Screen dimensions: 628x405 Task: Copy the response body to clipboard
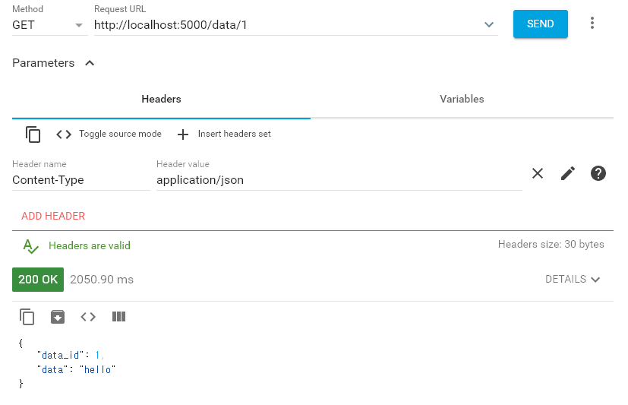[x=27, y=317]
